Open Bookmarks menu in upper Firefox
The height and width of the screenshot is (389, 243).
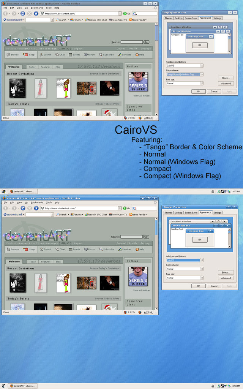37,8
